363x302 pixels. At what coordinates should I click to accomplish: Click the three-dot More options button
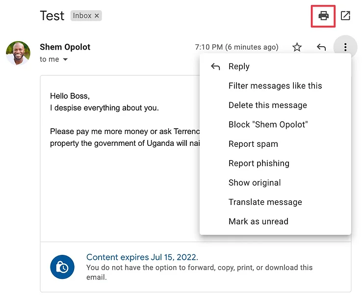tap(345, 47)
